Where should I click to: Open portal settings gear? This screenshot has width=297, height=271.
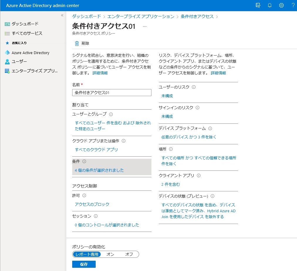coord(281,5)
